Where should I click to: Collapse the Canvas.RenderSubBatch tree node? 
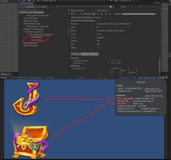[27, 35]
